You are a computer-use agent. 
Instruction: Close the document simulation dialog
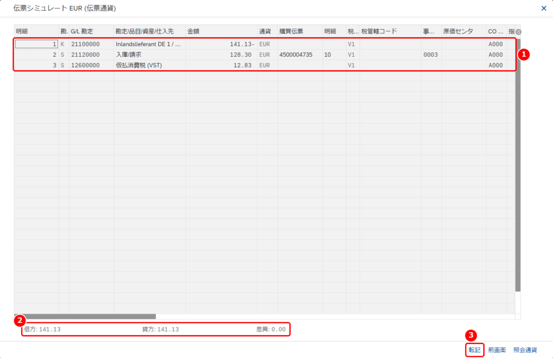click(x=543, y=8)
